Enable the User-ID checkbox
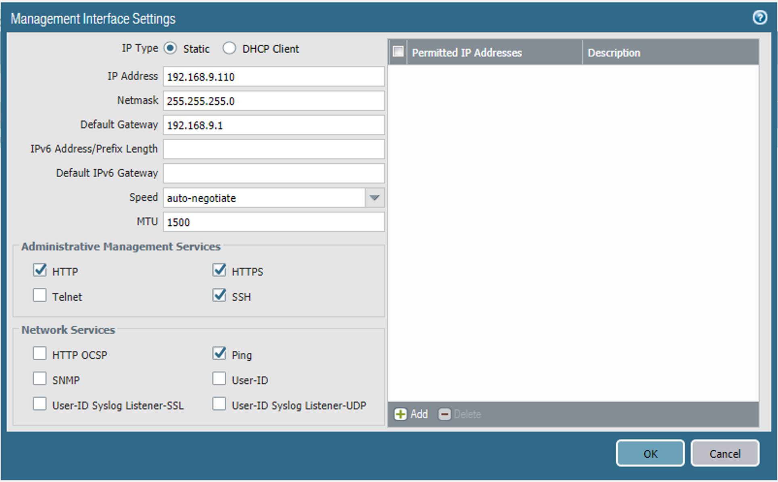The image size is (778, 482). (219, 378)
